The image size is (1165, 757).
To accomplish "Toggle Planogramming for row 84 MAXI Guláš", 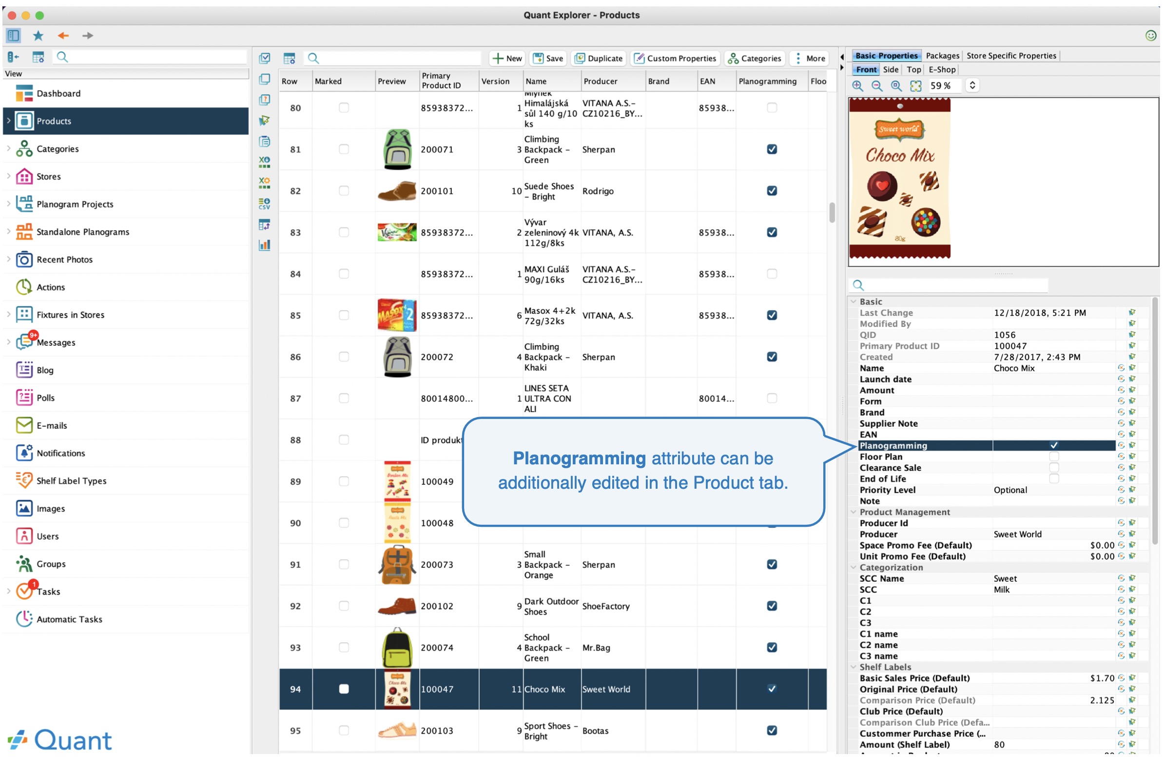I will (x=772, y=274).
